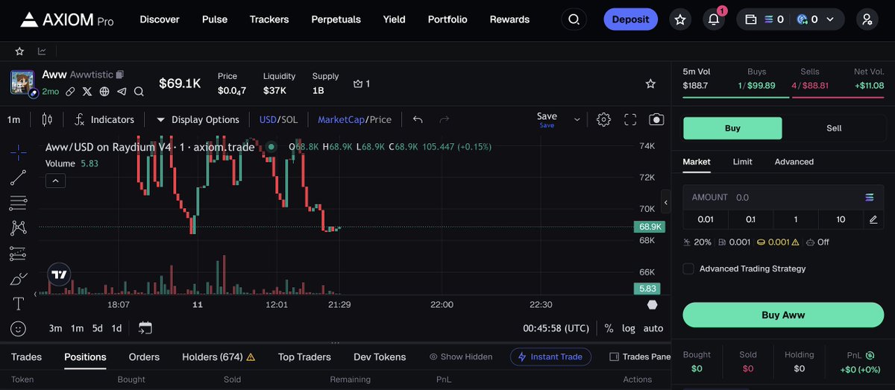This screenshot has height=390, width=895.
Task: Open the notifications bell
Action: pos(714,19)
